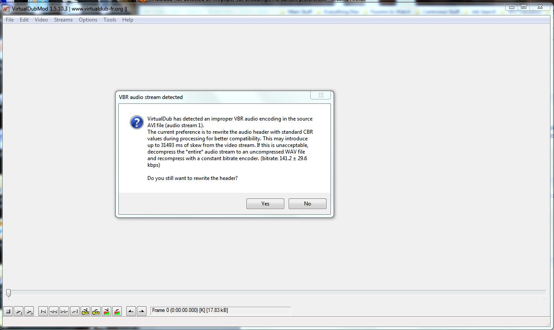This screenshot has width=554, height=330.
Task: Step forward one frame
Action: [x=64, y=312]
